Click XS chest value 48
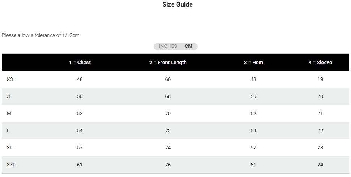 click(80, 79)
